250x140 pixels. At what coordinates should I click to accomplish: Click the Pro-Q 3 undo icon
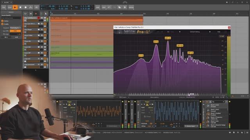pos(158,32)
